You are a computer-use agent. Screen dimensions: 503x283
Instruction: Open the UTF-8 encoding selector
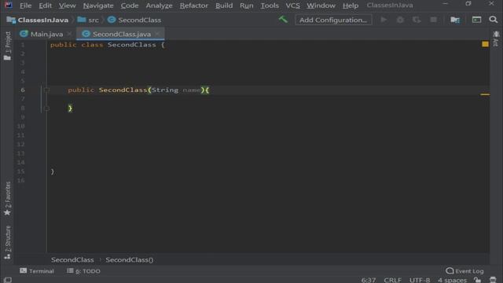419,280
